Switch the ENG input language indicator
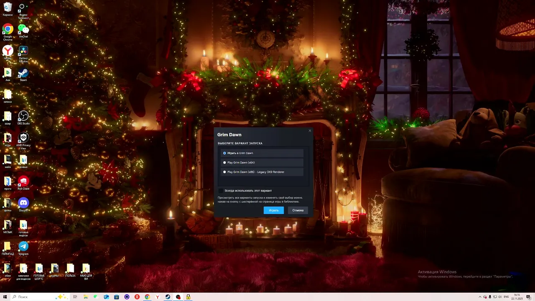535x301 pixels. (506, 297)
